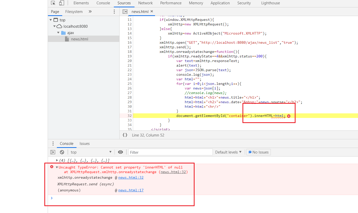Switch to the Sources tab
This screenshot has width=358, height=213.
124,3
